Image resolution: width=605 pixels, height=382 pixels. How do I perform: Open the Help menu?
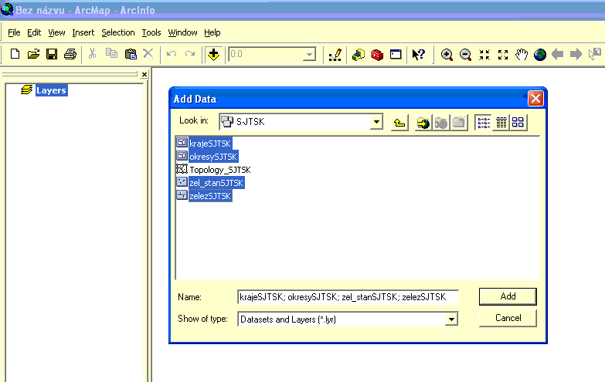click(212, 32)
